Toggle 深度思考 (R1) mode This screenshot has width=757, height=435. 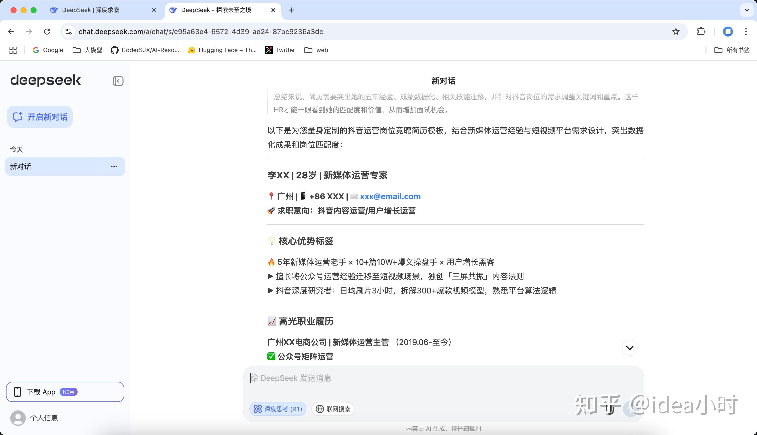(x=278, y=409)
